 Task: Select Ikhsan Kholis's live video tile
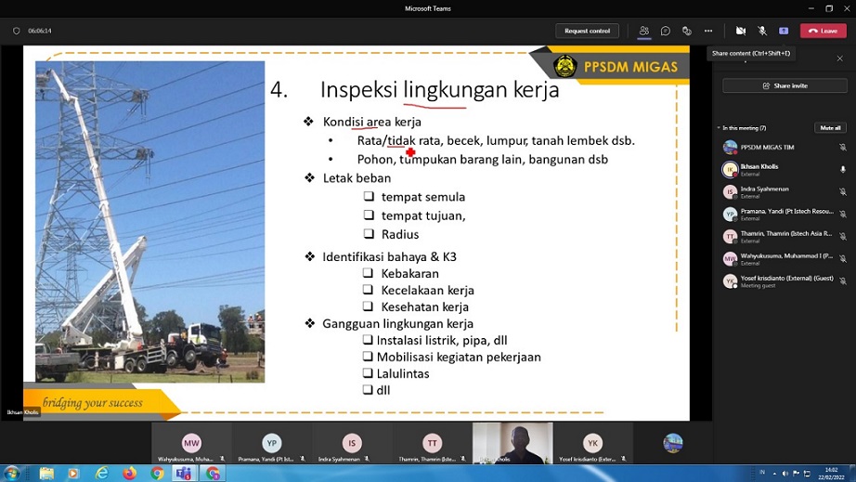click(512, 443)
